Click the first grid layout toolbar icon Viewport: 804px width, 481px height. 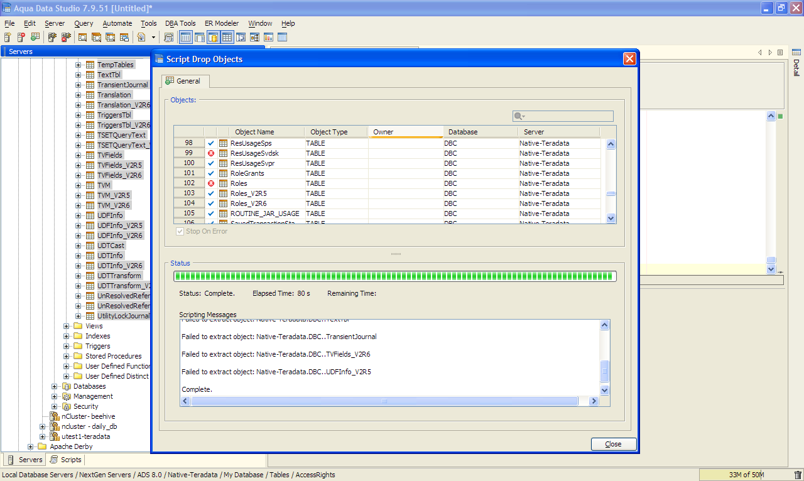186,38
